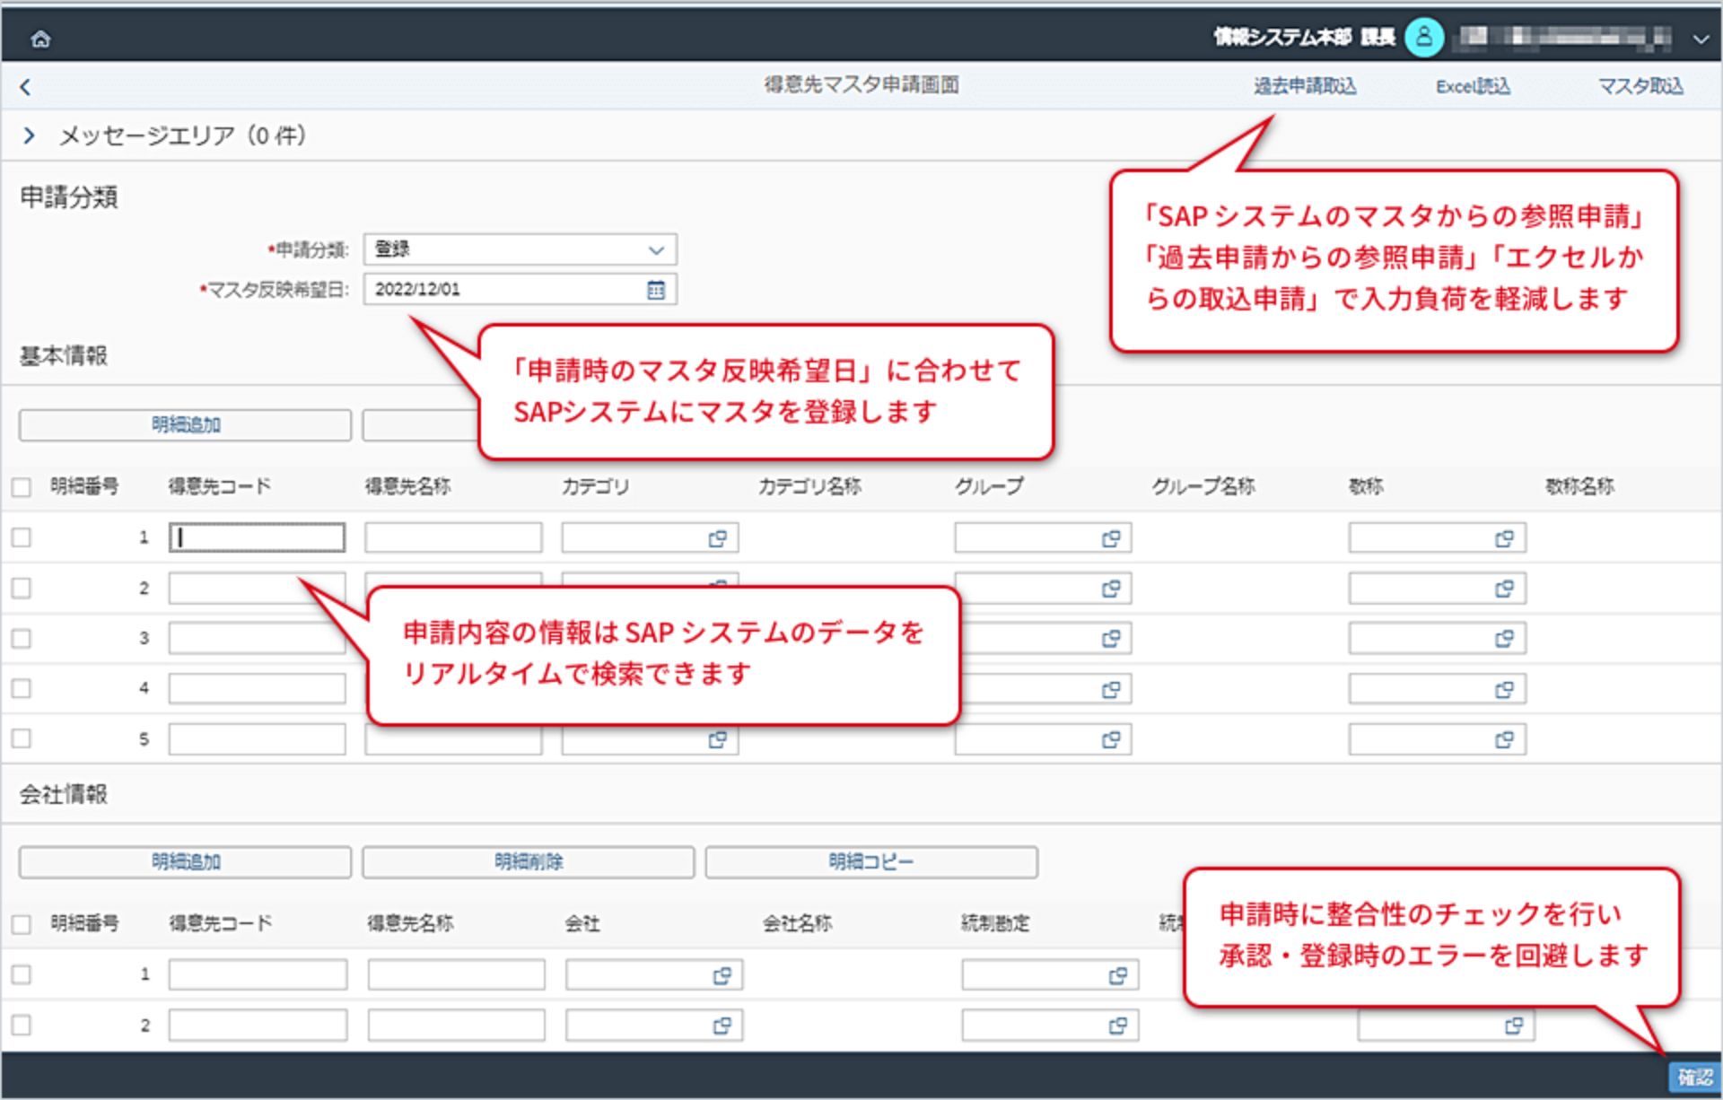This screenshot has height=1100, width=1723.
Task: Click the user avatar icon in the header
Action: 1424,39
